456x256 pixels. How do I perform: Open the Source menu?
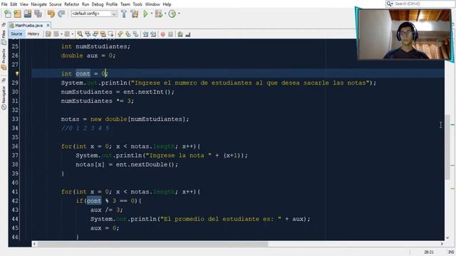(x=56, y=4)
